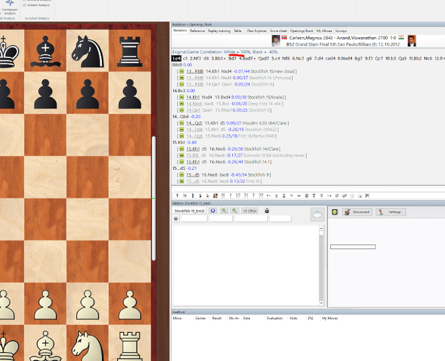Select the white rook on the board

[x=130, y=345]
